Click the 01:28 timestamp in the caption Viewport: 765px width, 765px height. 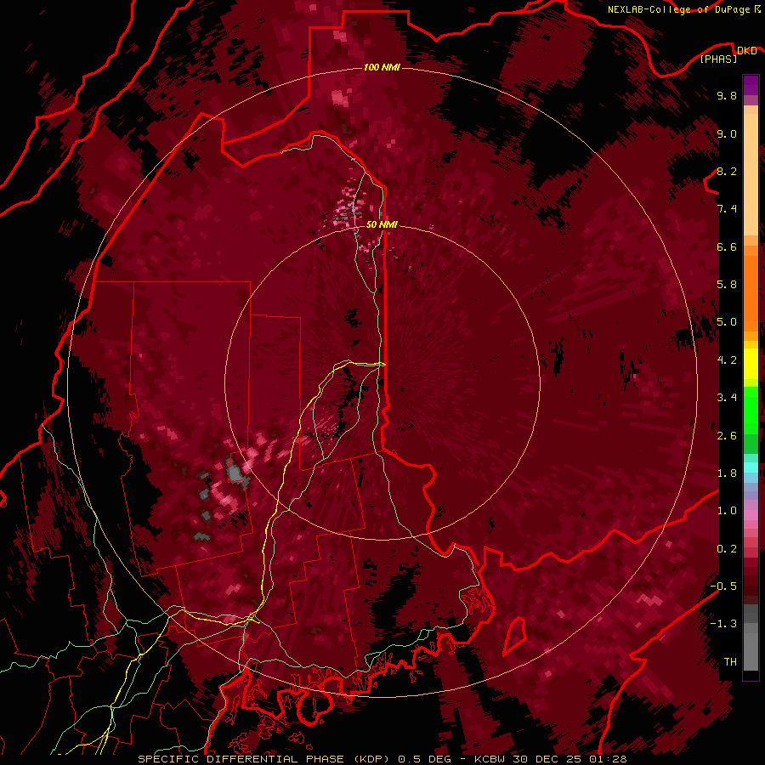608,759
